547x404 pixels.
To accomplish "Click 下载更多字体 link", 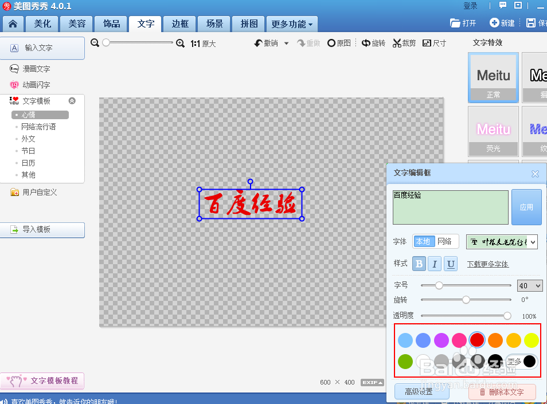I will (x=488, y=264).
